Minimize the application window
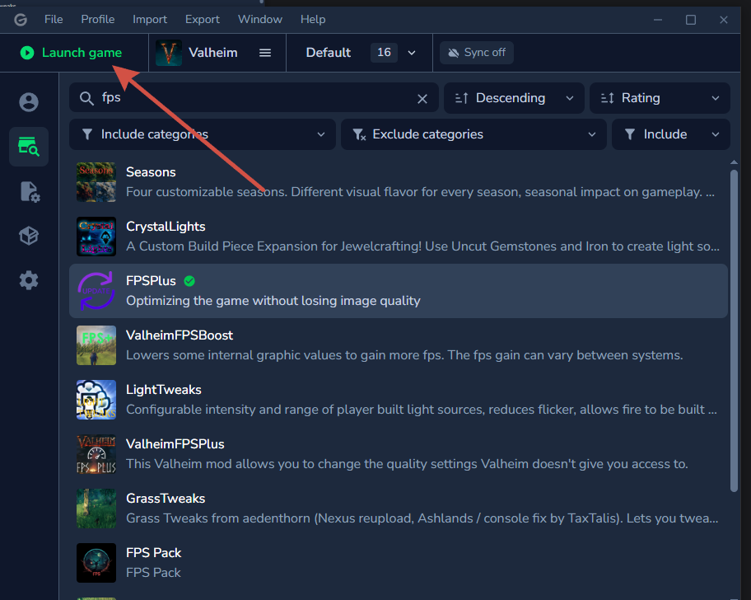The height and width of the screenshot is (600, 751). pyautogui.click(x=658, y=20)
